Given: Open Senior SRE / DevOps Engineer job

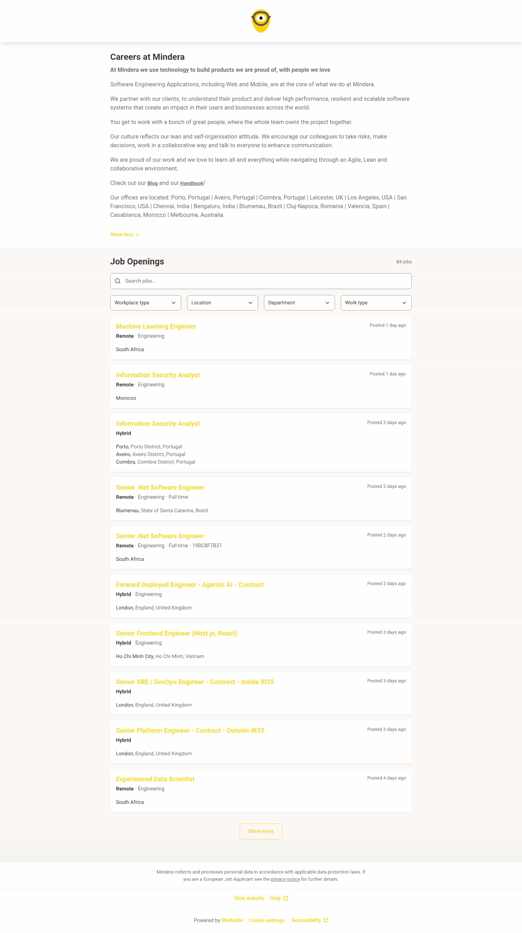Looking at the screenshot, I should (195, 682).
